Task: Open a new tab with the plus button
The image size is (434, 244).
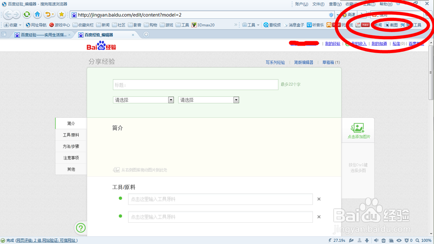Action: point(146,35)
